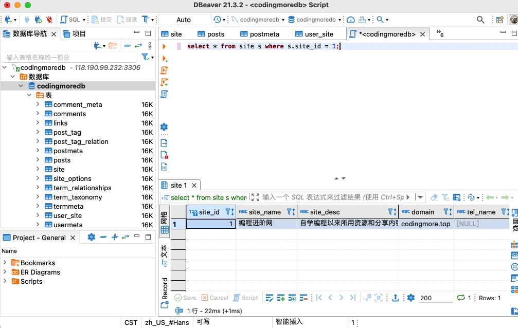Click the search magnifier in the main toolbar

480,20
